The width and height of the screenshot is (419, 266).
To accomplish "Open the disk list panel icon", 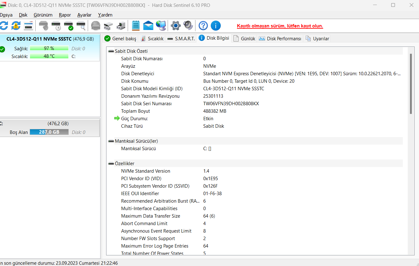I will coord(28,26).
